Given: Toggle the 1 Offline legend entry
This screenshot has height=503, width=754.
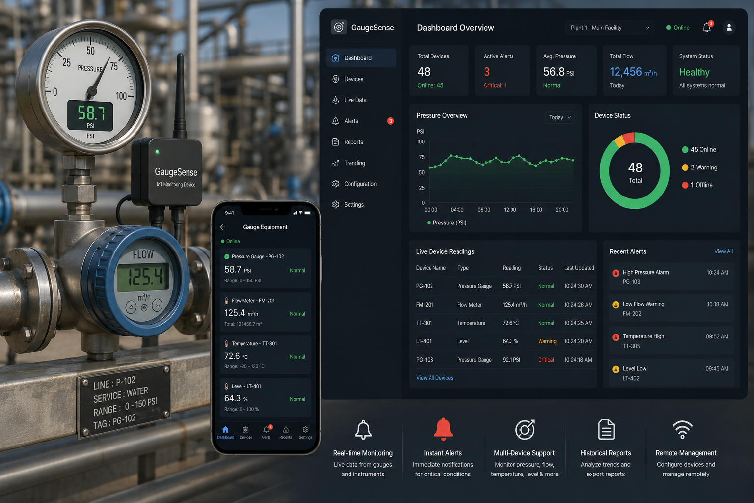Looking at the screenshot, I should pyautogui.click(x=698, y=185).
